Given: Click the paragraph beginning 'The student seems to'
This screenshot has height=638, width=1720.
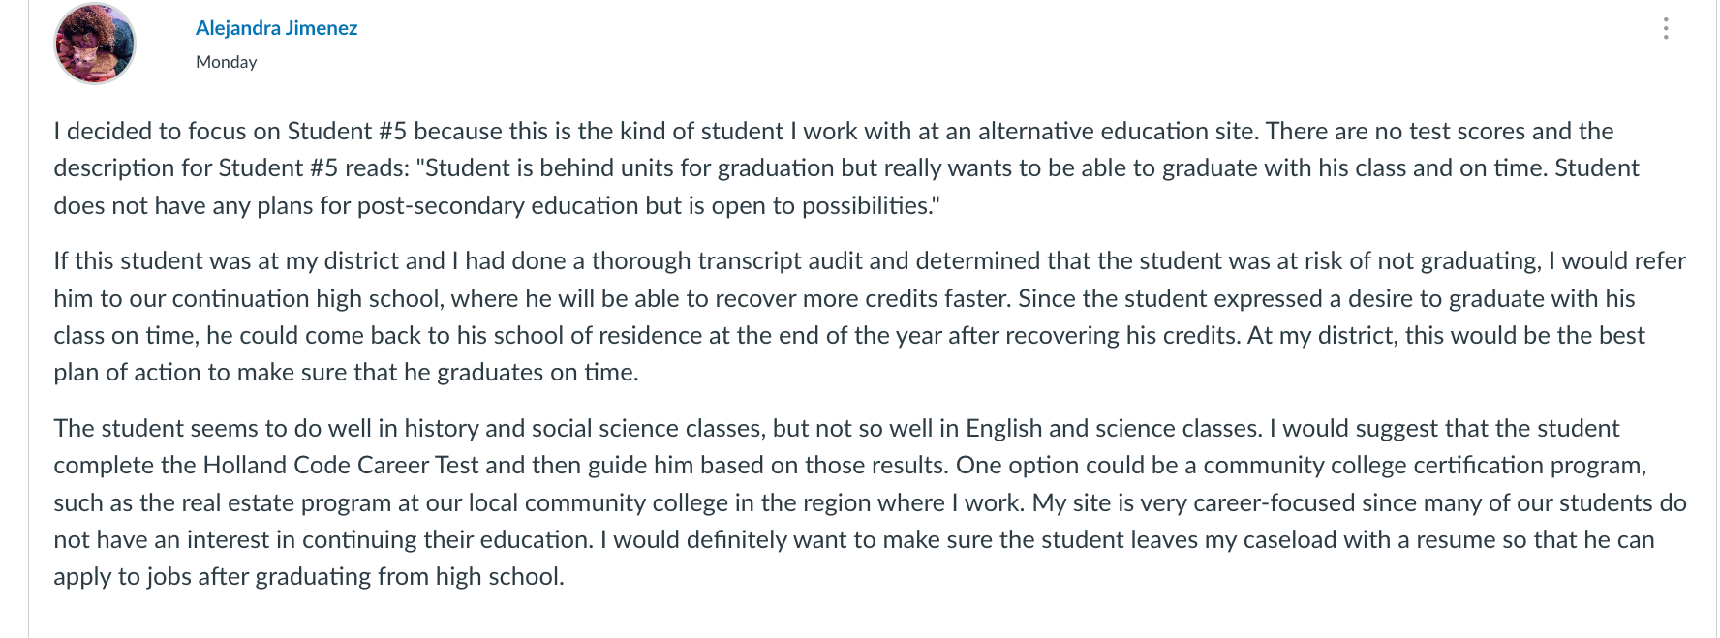Looking at the screenshot, I should pos(870,502).
